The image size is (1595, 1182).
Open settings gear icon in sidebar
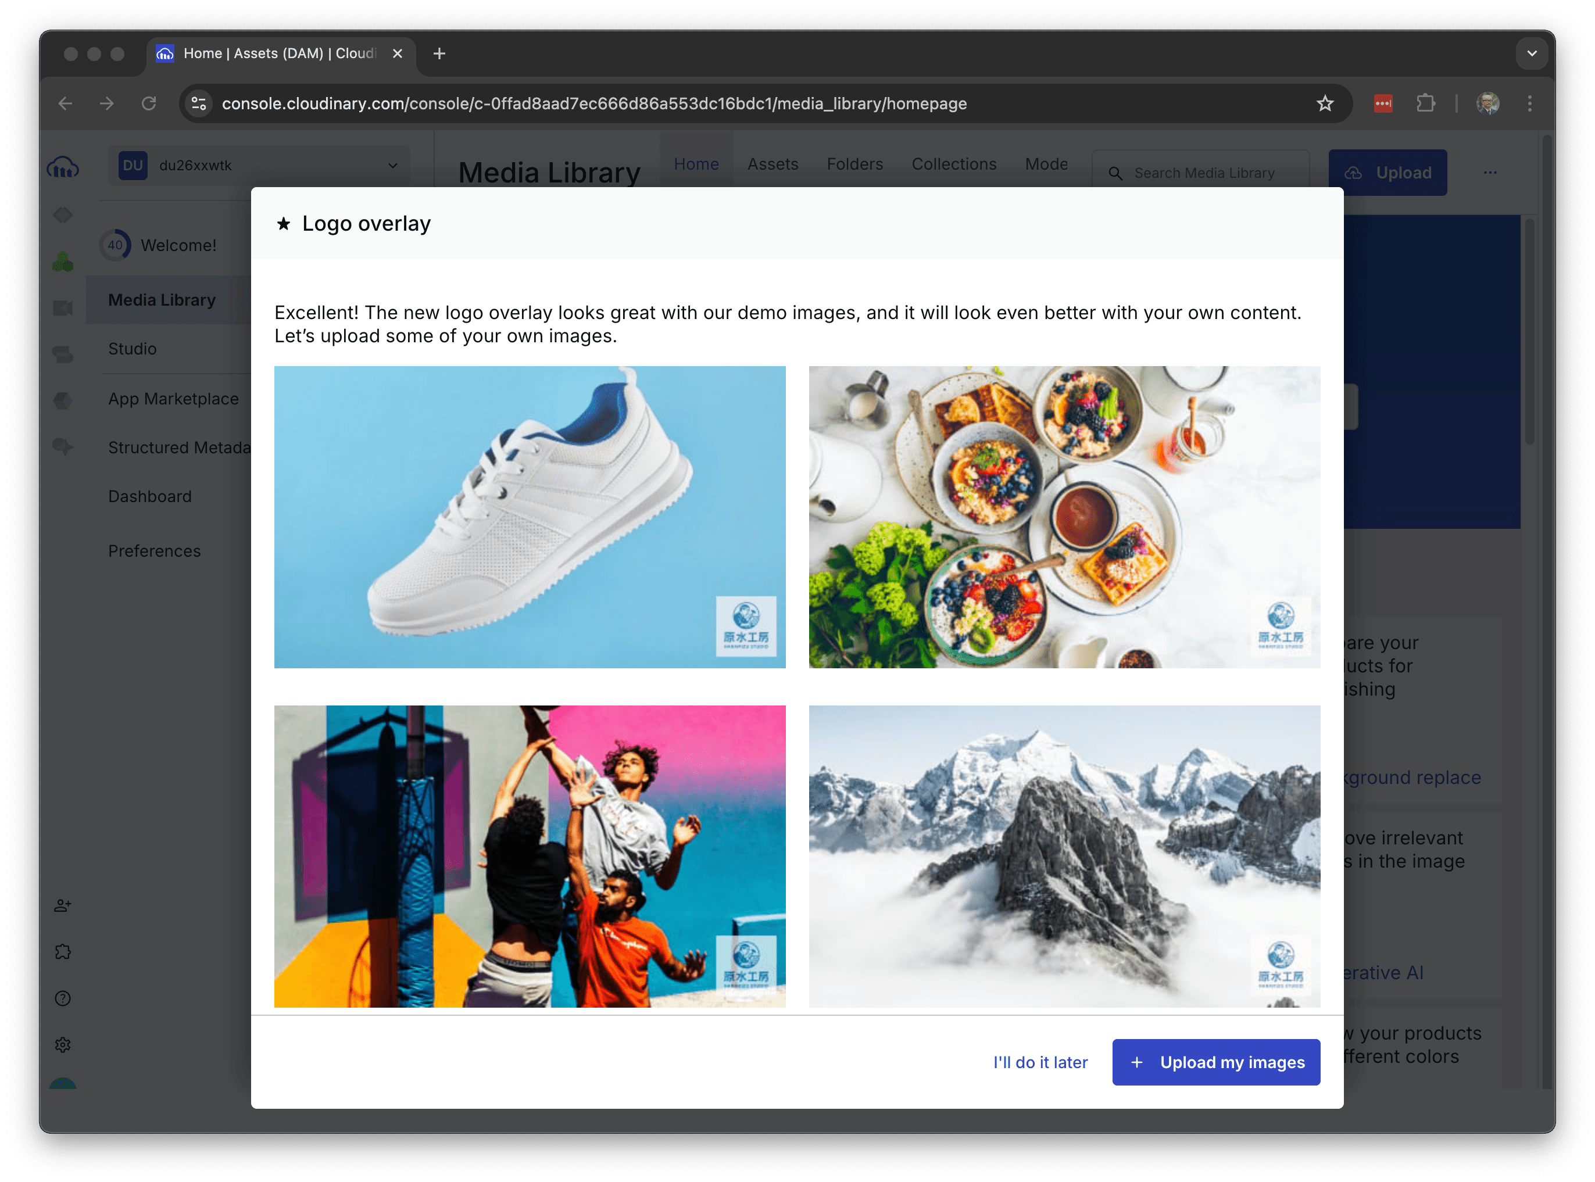click(x=63, y=1045)
